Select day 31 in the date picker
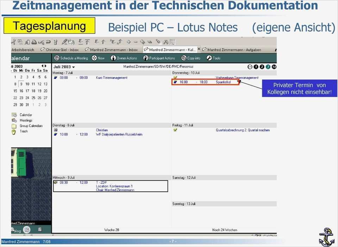Image resolution: width=338 pixels, height=247 pixels. 27,104
